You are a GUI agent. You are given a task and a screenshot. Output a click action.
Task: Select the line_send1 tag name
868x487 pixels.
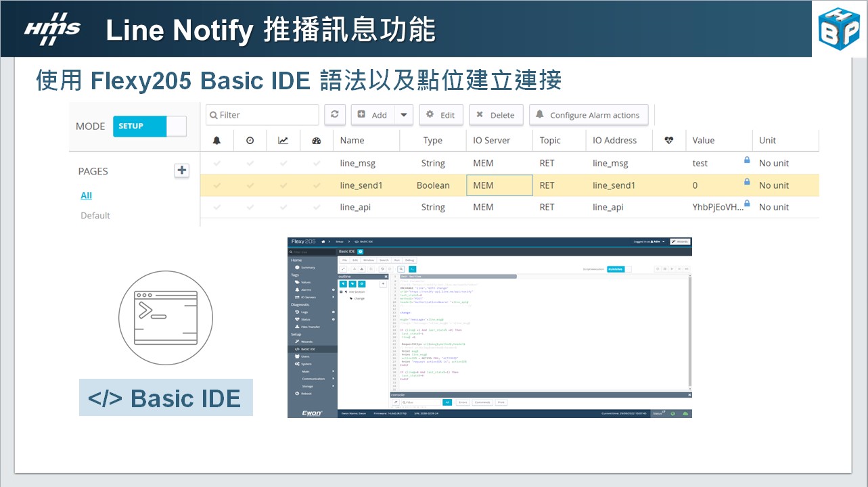click(x=361, y=185)
